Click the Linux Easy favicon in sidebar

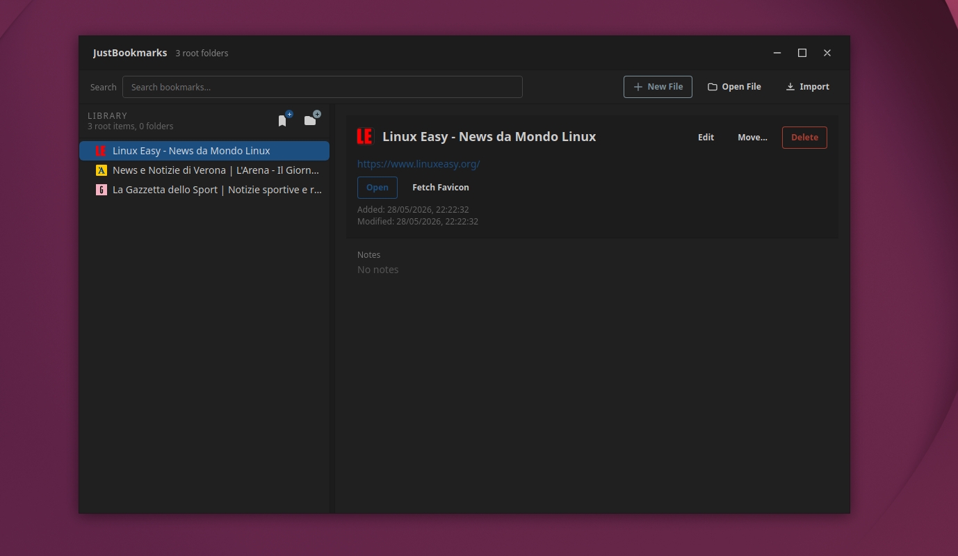(x=101, y=151)
